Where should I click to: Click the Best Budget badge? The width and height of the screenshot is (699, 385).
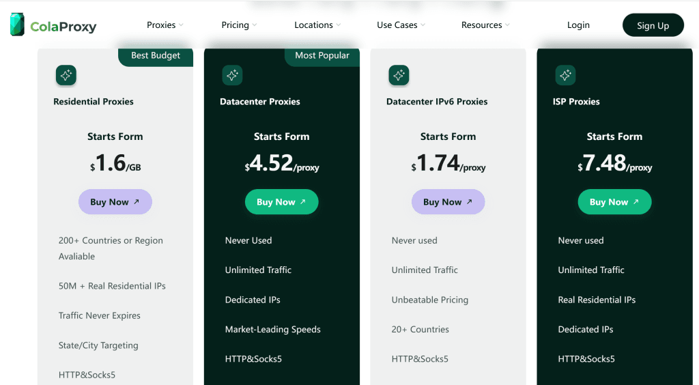click(x=156, y=56)
